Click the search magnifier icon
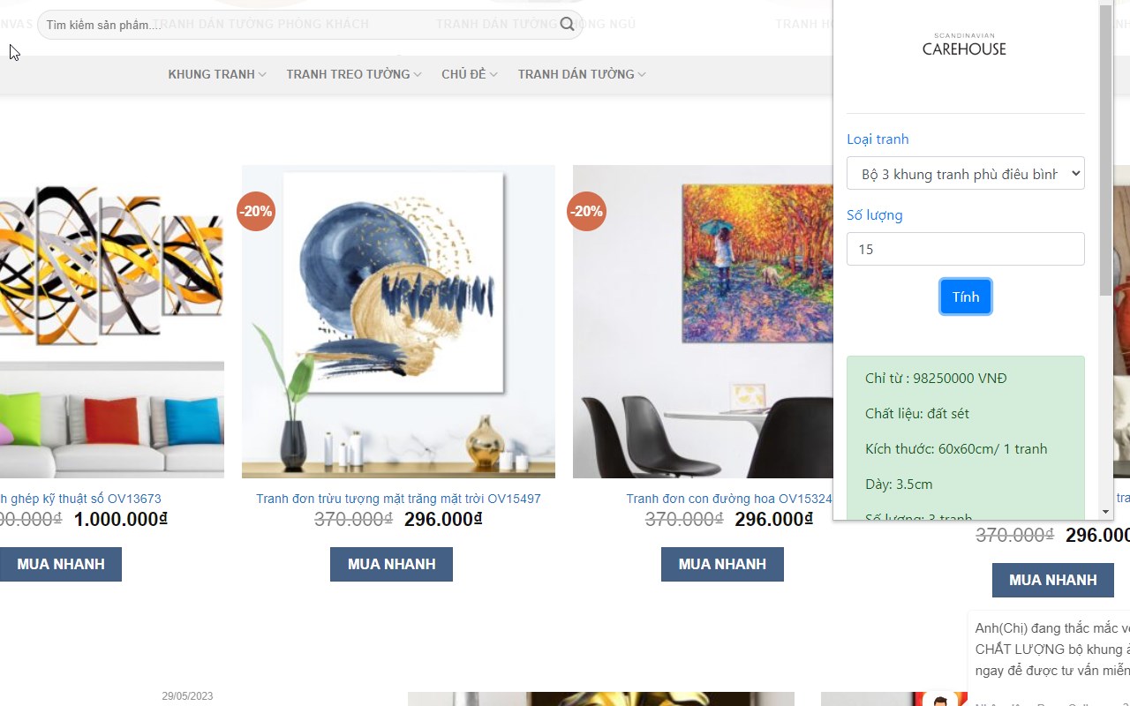Viewport: 1130px width, 706px height. coord(567,25)
